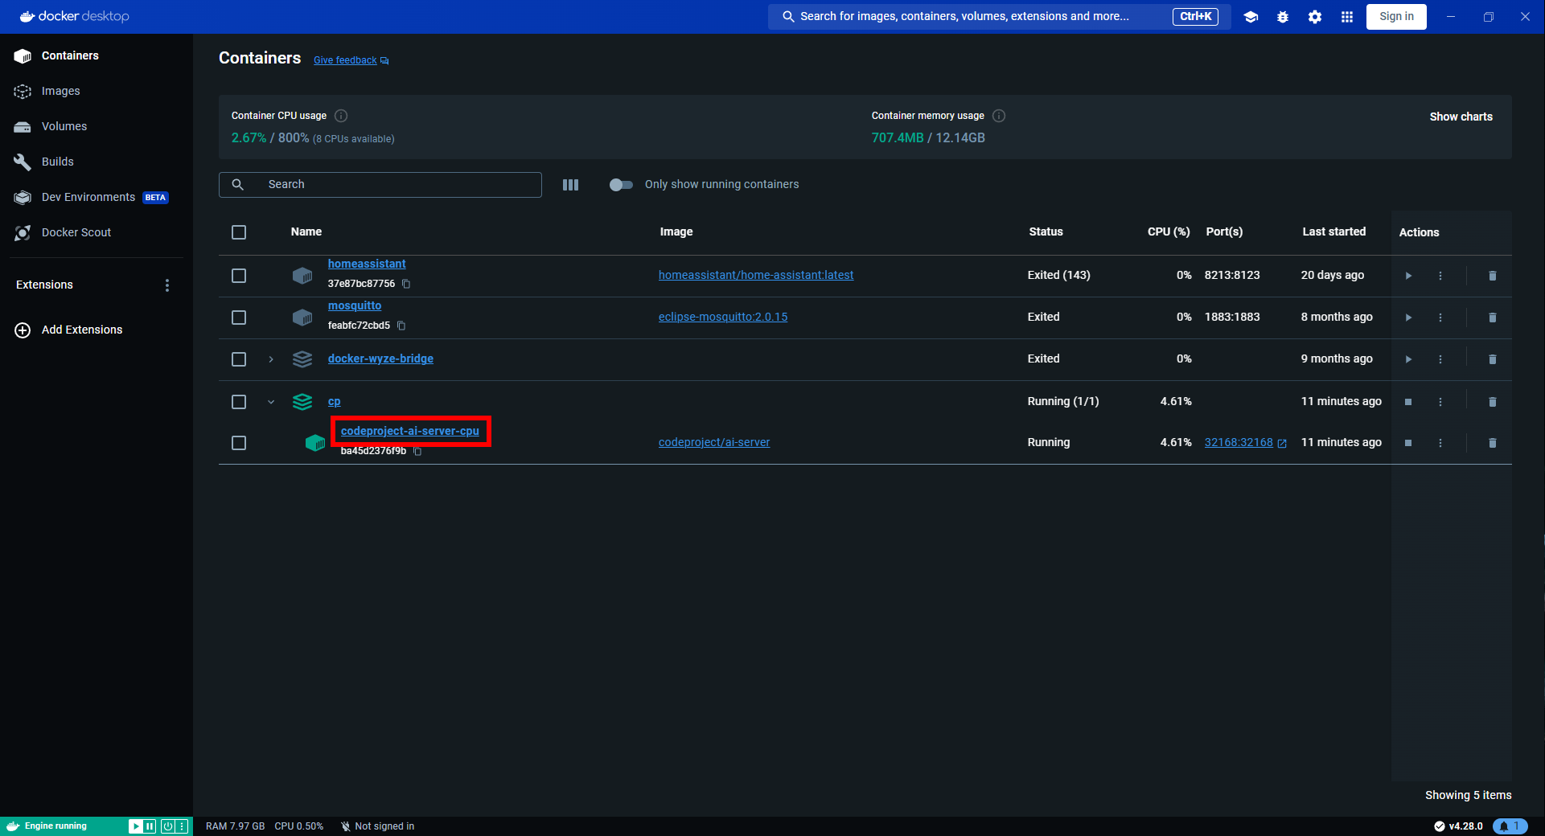Click the Add Extensions plus icon
Viewport: 1545px width, 836px height.
tap(23, 330)
